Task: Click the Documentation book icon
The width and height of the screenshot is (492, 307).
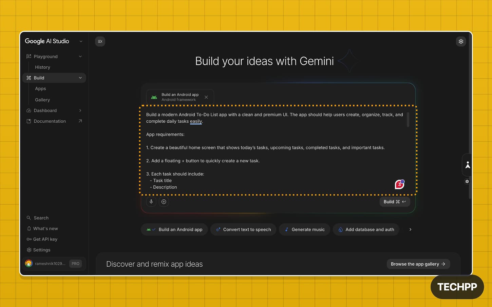Action: pyautogui.click(x=29, y=121)
